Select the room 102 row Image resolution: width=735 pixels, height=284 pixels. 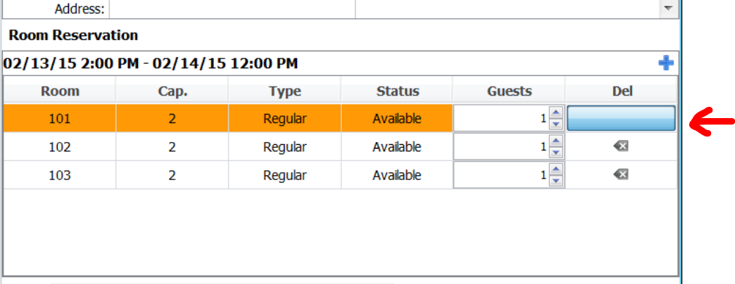[340, 147]
